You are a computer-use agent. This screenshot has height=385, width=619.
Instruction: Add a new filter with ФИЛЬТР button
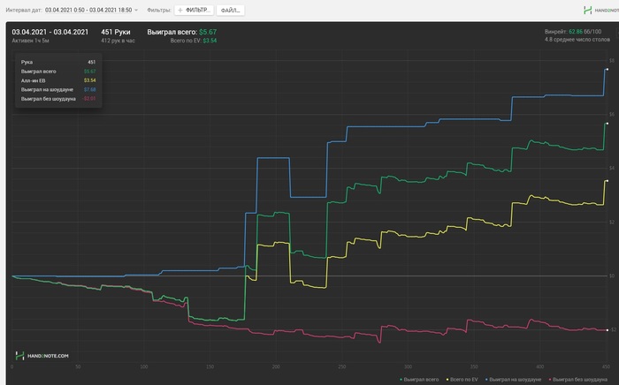point(194,11)
